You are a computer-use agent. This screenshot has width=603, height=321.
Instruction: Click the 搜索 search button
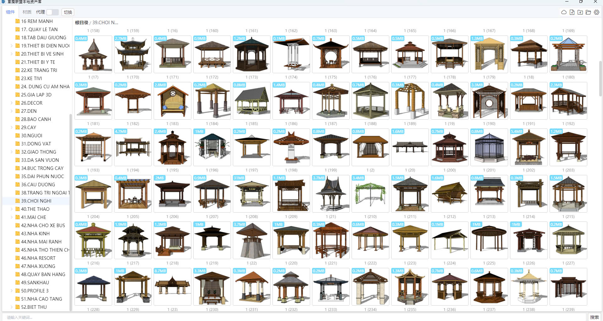pyautogui.click(x=594, y=317)
